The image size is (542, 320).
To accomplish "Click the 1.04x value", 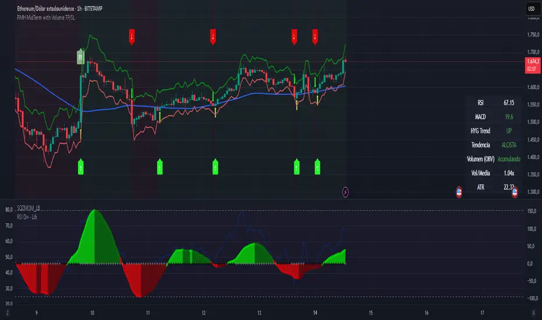I will pyautogui.click(x=509, y=173).
